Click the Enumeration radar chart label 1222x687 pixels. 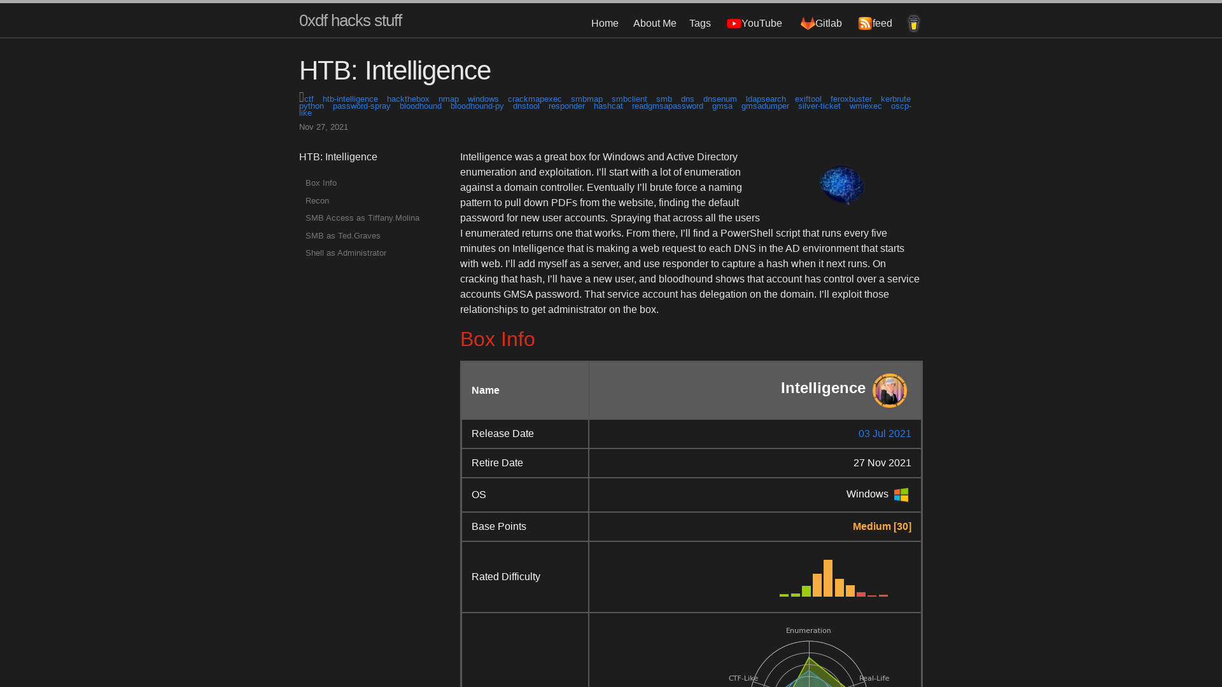[808, 631]
